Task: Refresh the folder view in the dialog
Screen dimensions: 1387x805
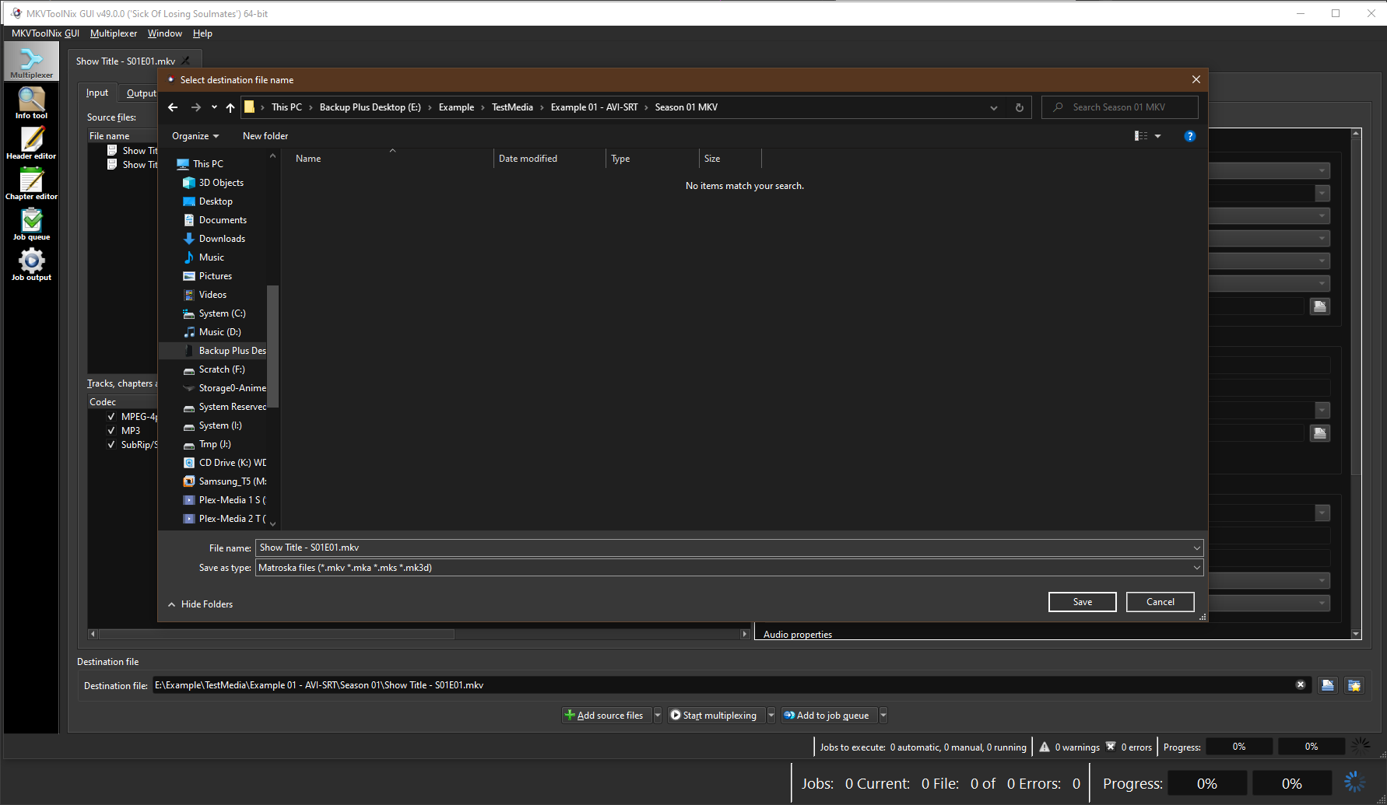Action: (1019, 107)
